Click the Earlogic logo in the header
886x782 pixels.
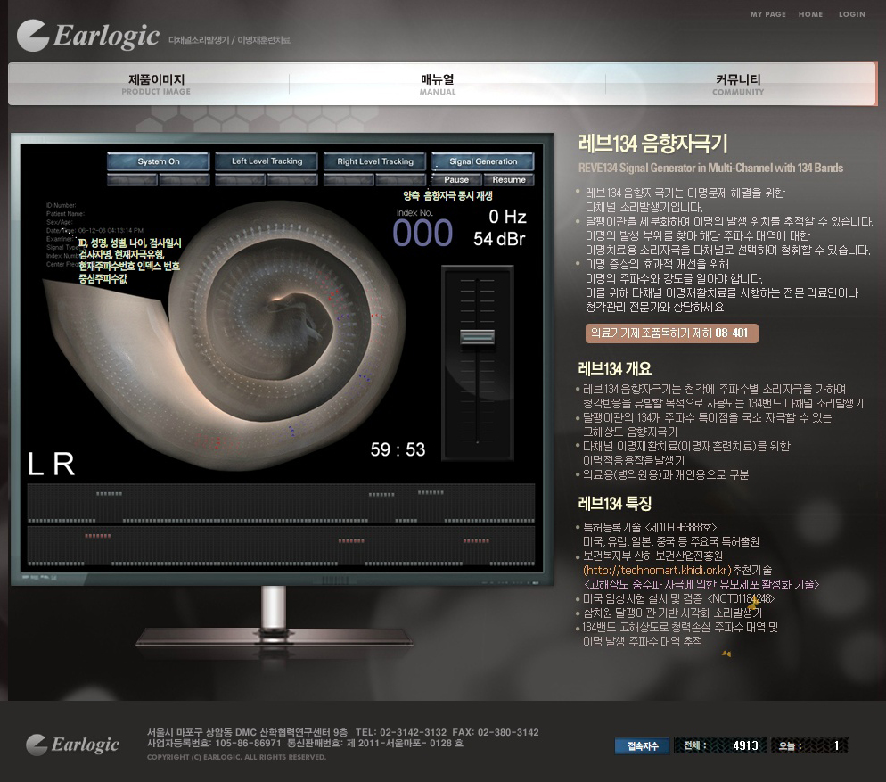[88, 36]
